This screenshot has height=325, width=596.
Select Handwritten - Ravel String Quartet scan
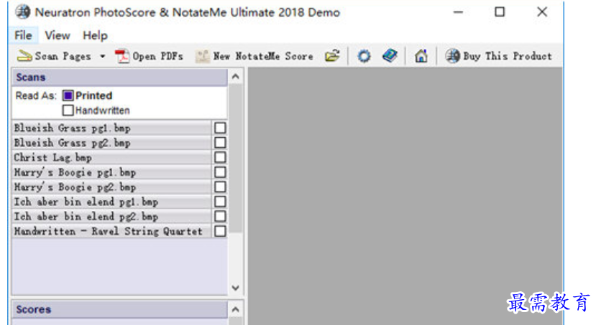click(111, 231)
